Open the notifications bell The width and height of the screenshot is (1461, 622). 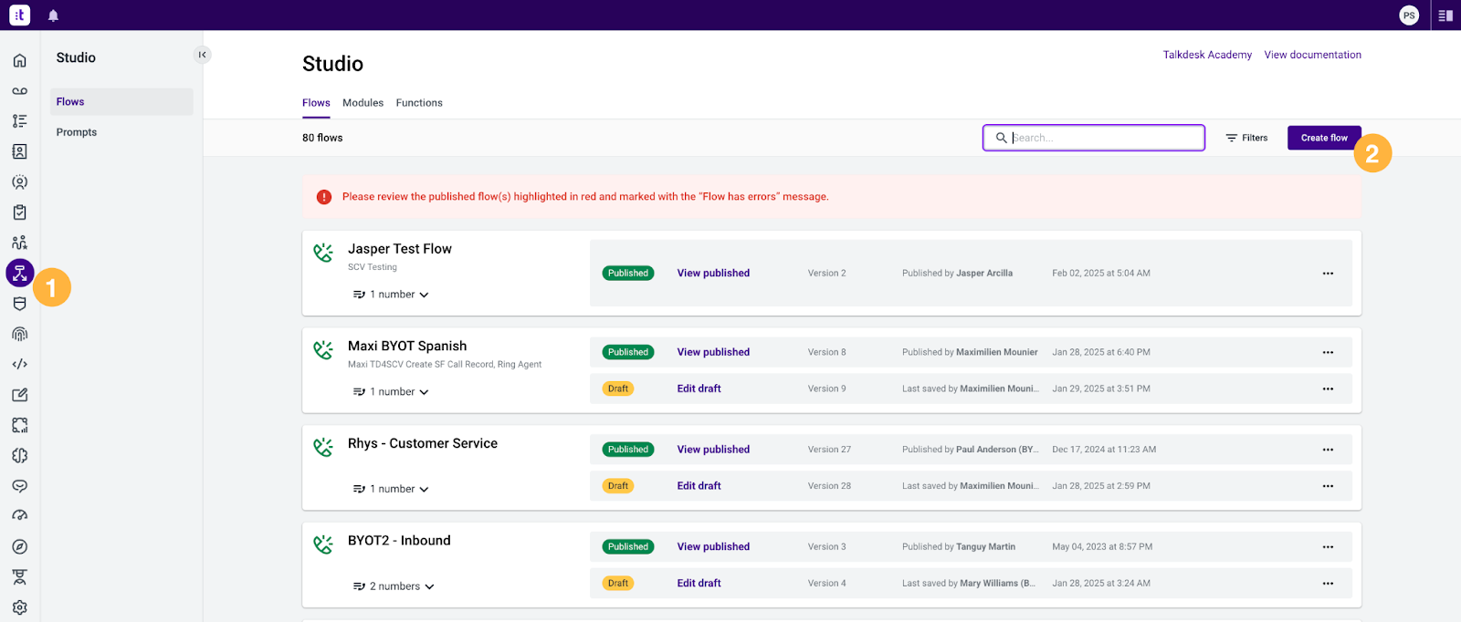tap(53, 16)
